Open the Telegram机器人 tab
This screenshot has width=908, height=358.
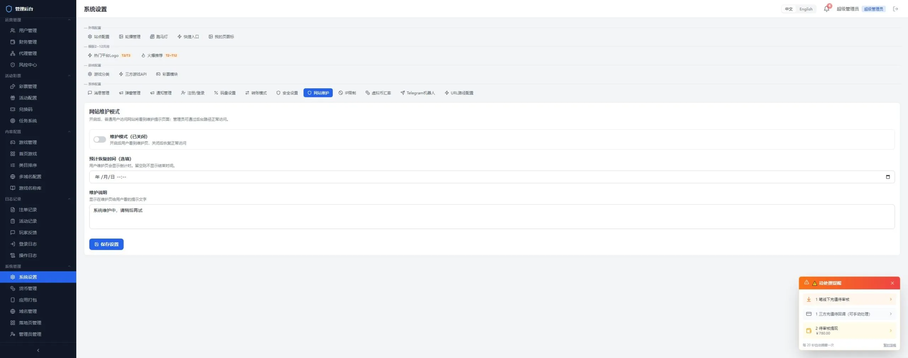click(417, 93)
